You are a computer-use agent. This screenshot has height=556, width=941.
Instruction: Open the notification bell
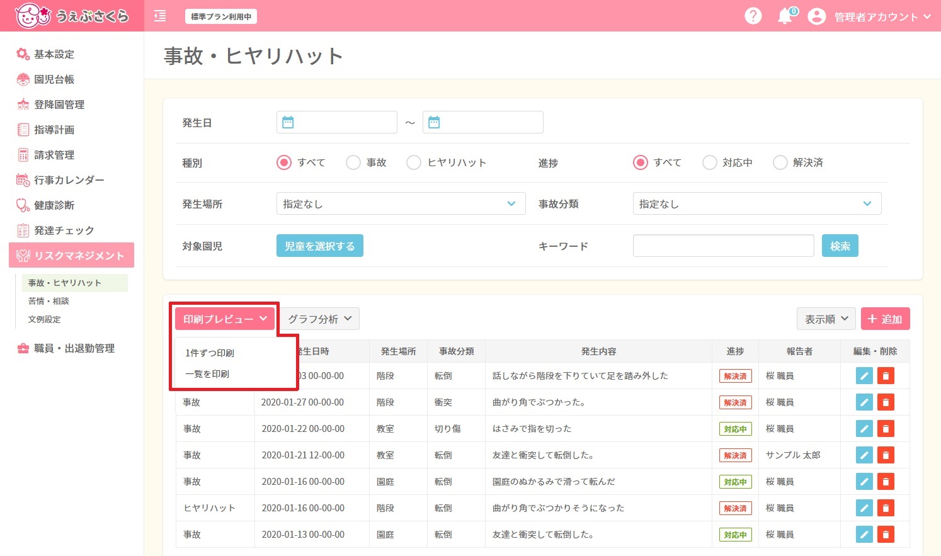785,16
